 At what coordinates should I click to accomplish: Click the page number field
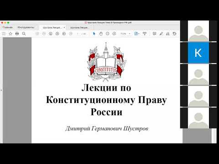point(78,34)
